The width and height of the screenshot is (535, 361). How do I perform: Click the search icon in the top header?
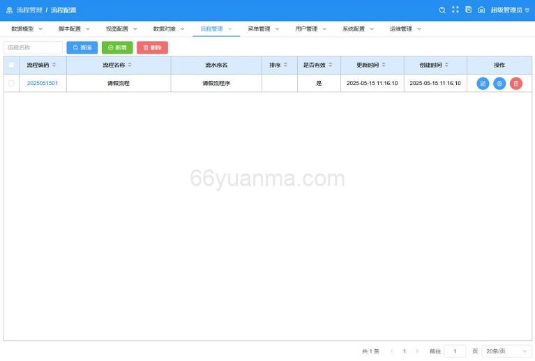click(x=442, y=10)
